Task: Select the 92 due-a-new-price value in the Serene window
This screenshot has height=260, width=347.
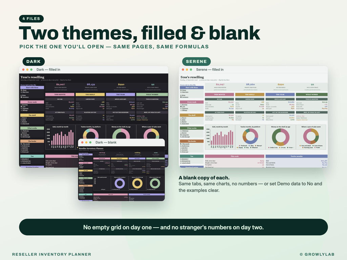Action: 312,84
